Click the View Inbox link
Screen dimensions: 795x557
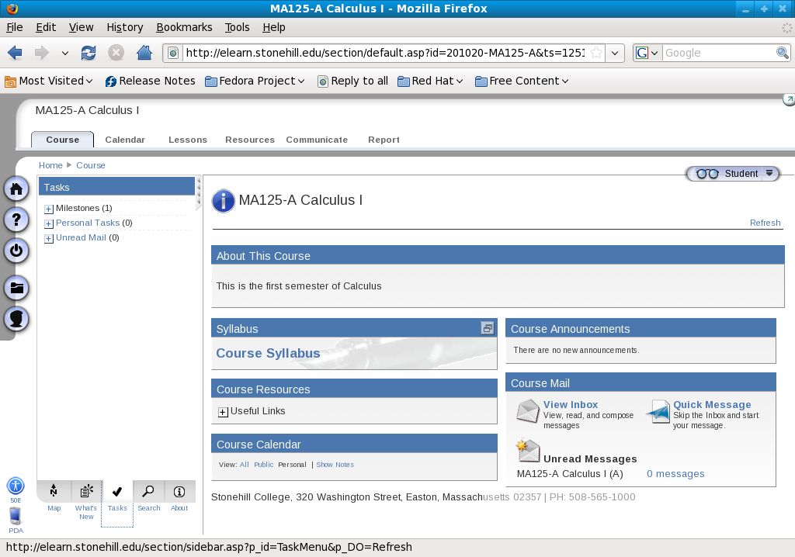pos(571,404)
